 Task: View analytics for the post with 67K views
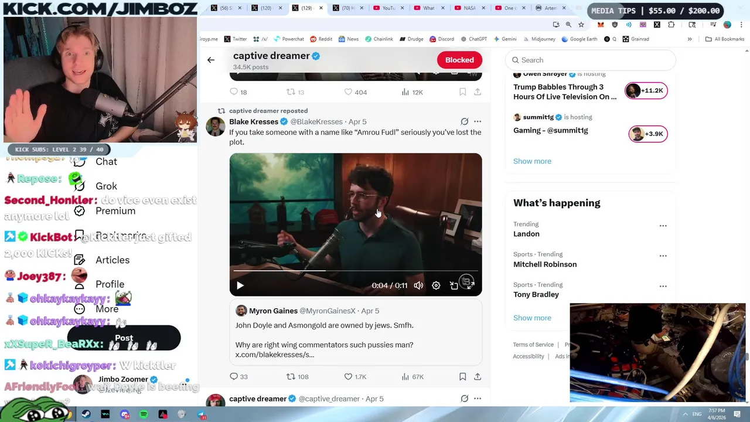point(412,376)
